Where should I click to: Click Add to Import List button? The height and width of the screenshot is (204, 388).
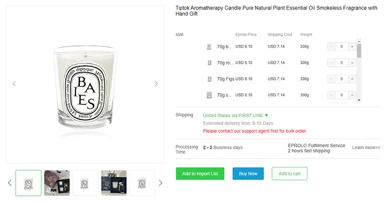pos(200,173)
